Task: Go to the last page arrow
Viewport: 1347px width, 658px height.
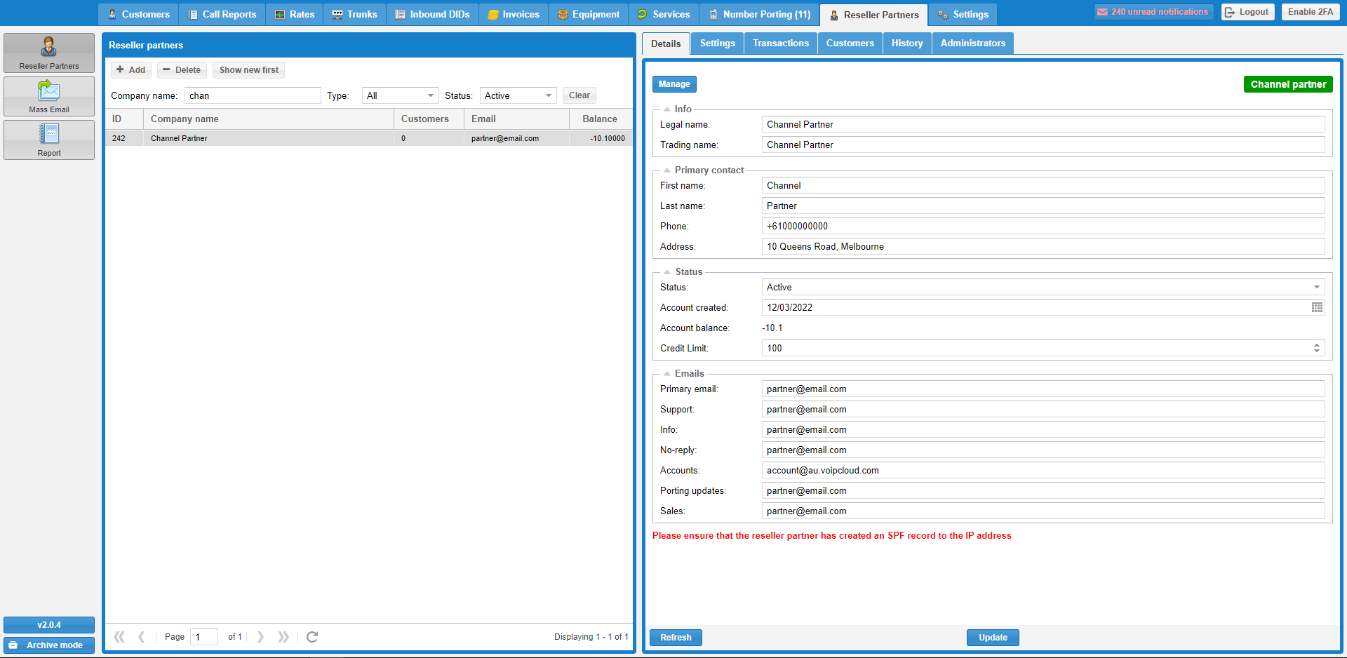Action: coord(283,637)
